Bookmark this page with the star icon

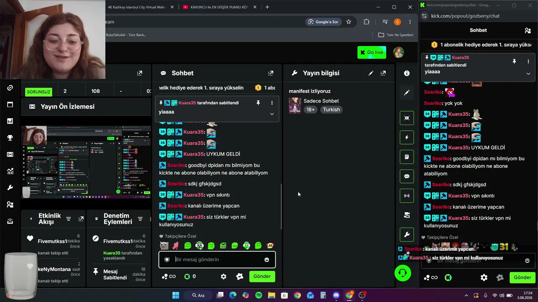pyautogui.click(x=348, y=22)
